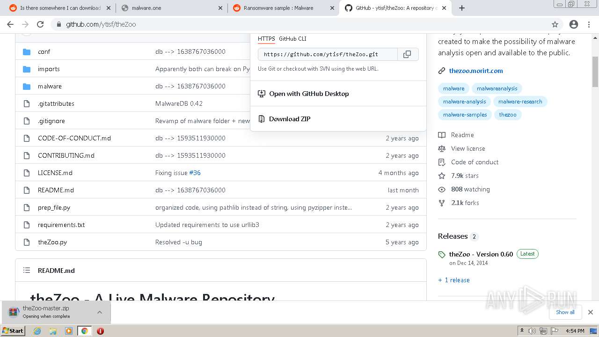Open prep_file.py file
Viewport: 599px width, 337px height.
tap(54, 207)
